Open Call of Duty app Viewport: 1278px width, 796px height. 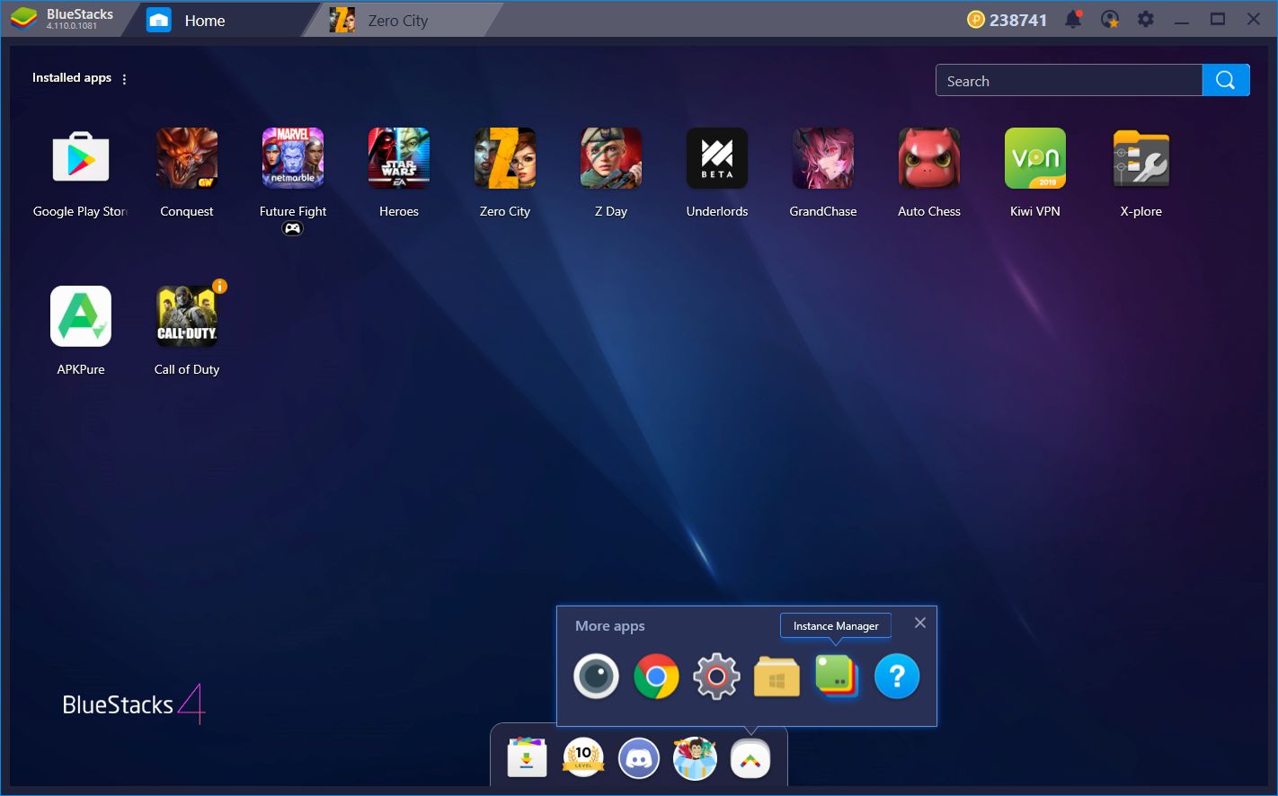(187, 316)
